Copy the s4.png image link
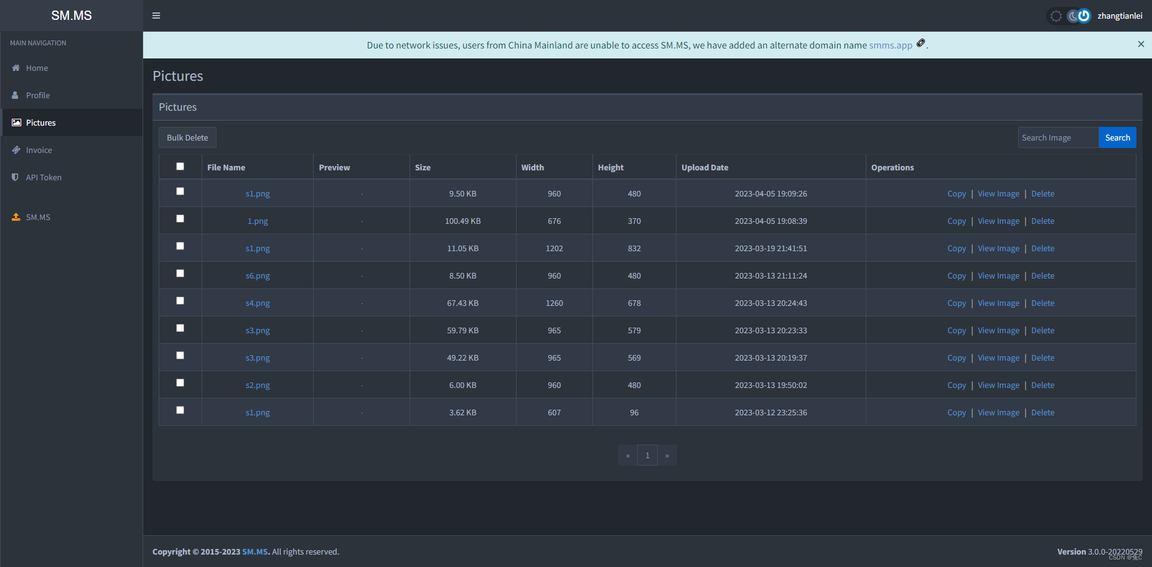Viewport: 1152px width, 567px height. click(x=957, y=303)
